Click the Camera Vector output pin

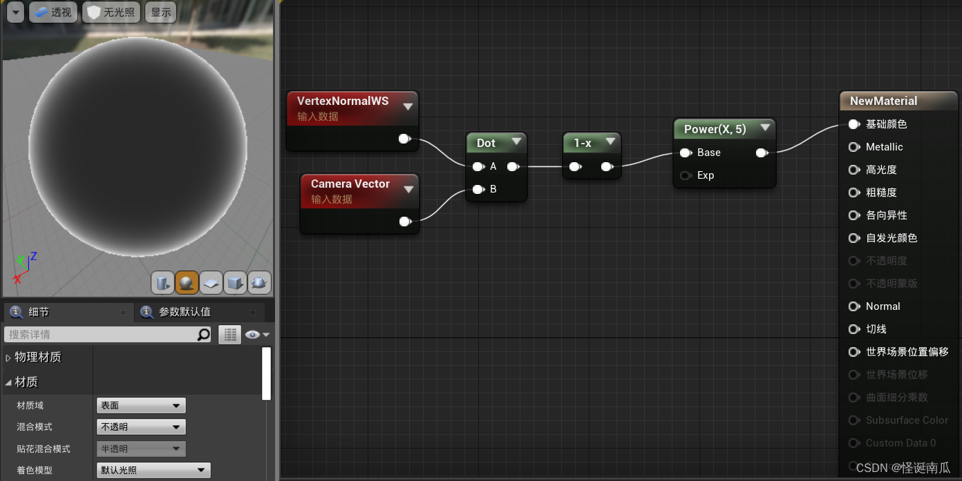click(406, 222)
